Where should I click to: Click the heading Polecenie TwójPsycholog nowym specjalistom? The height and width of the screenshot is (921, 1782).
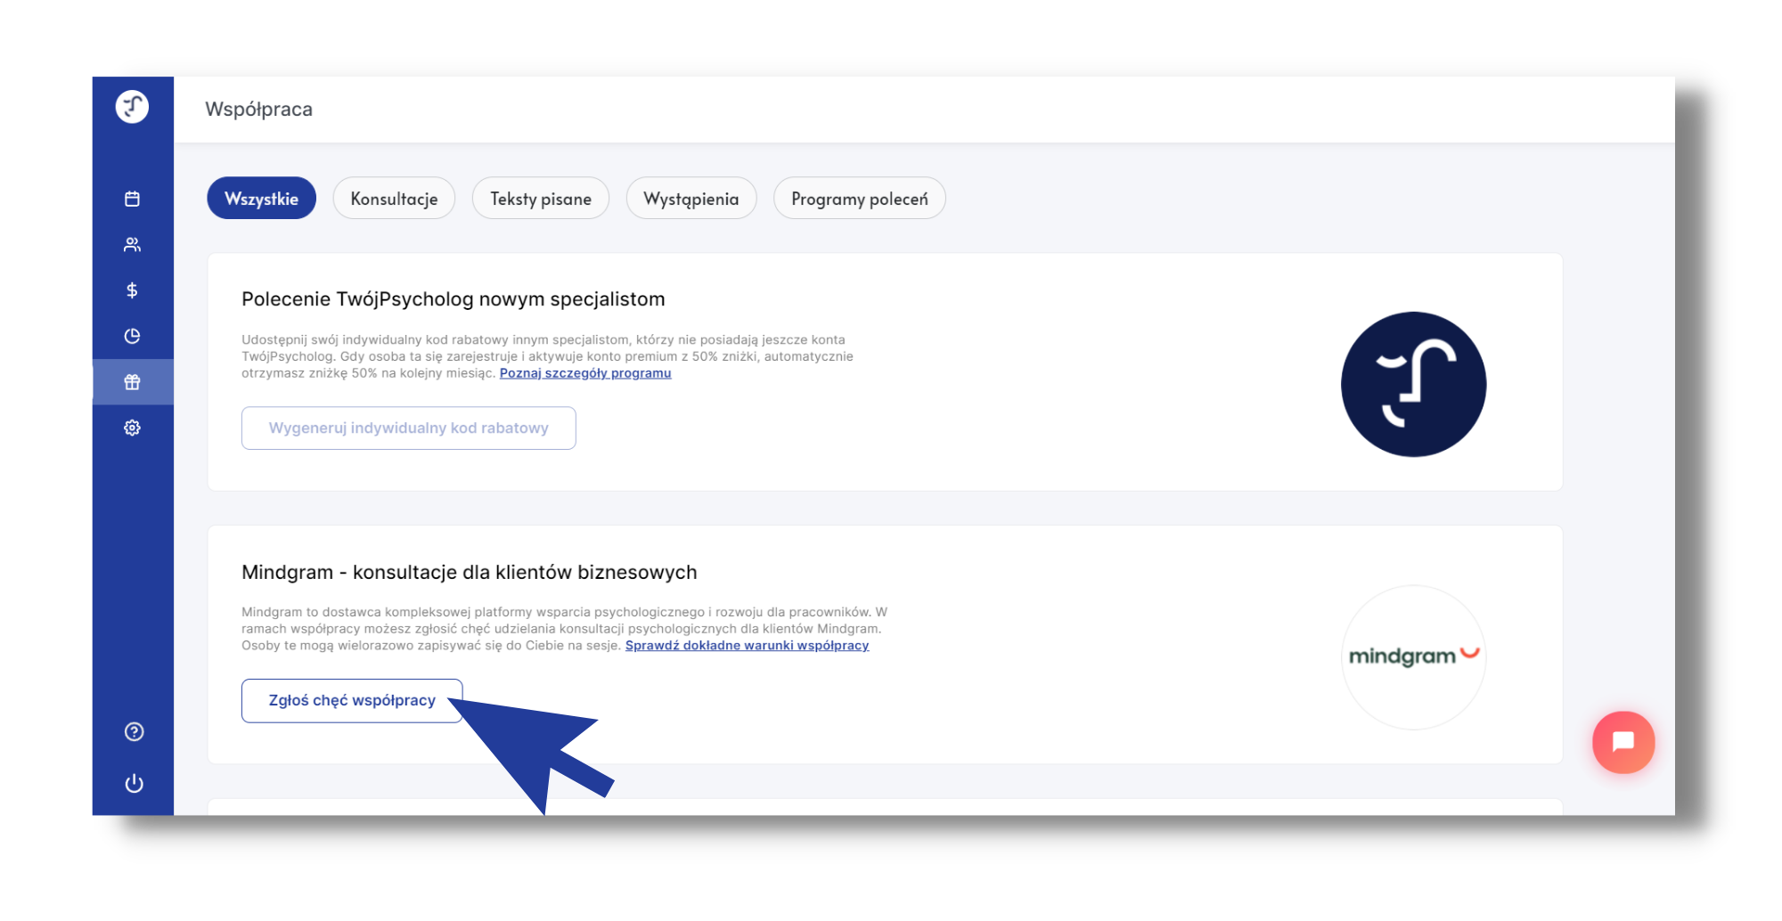454,299
